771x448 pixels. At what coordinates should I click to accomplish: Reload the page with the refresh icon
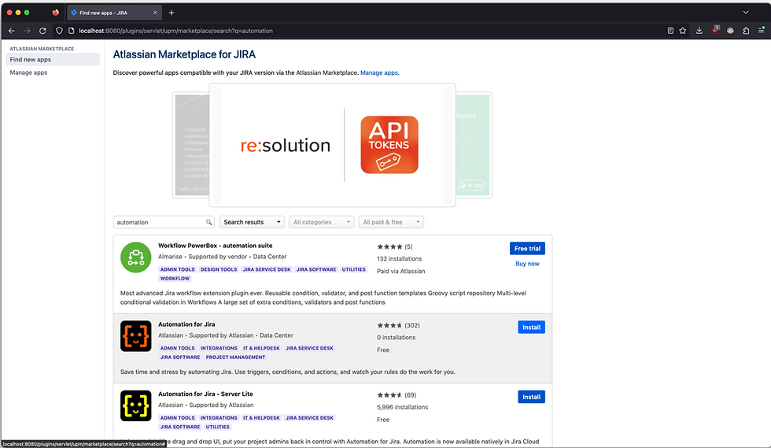[42, 31]
